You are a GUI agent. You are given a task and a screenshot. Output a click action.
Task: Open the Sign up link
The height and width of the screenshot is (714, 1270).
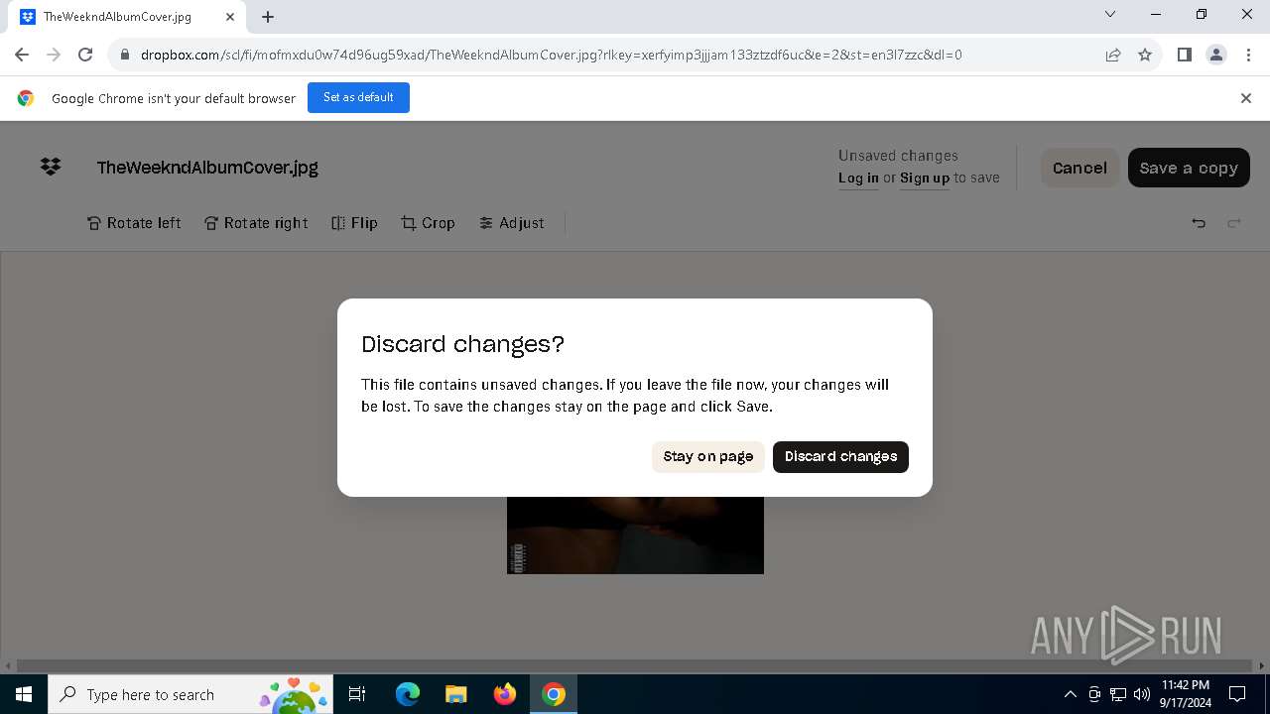[925, 178]
